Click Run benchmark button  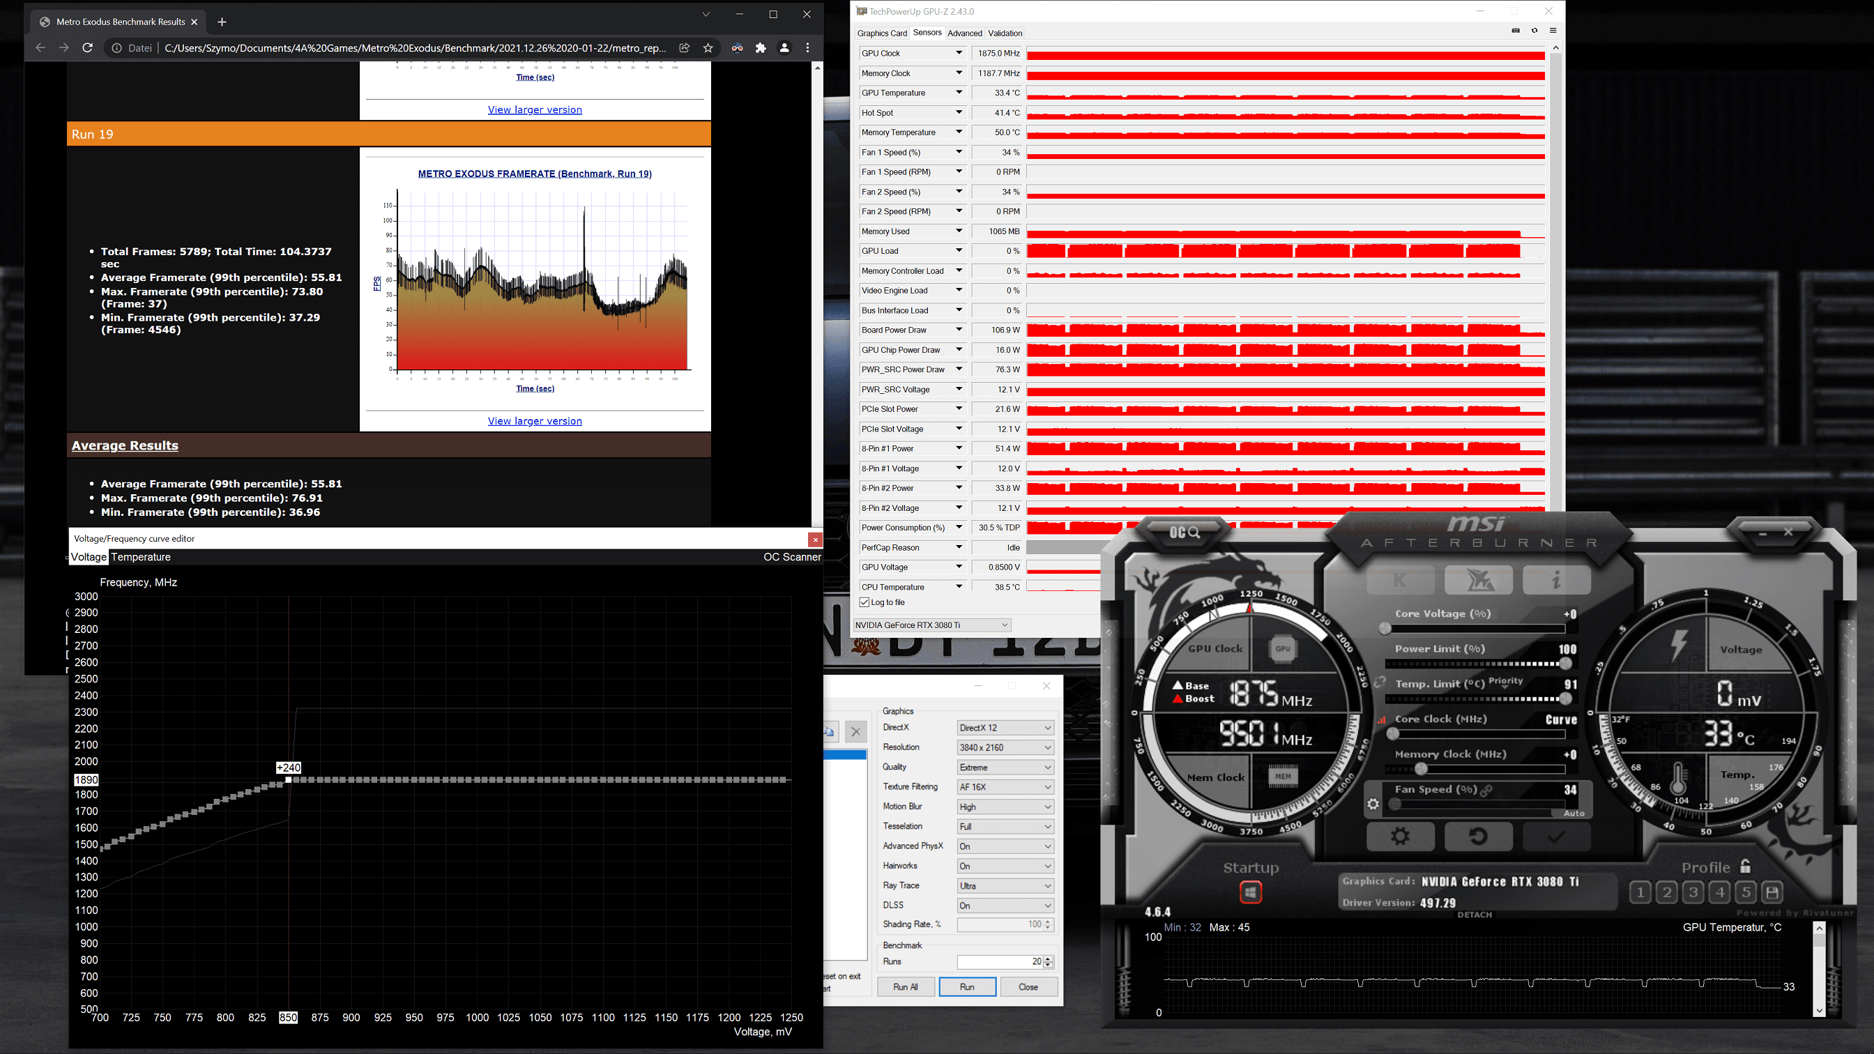click(x=967, y=986)
